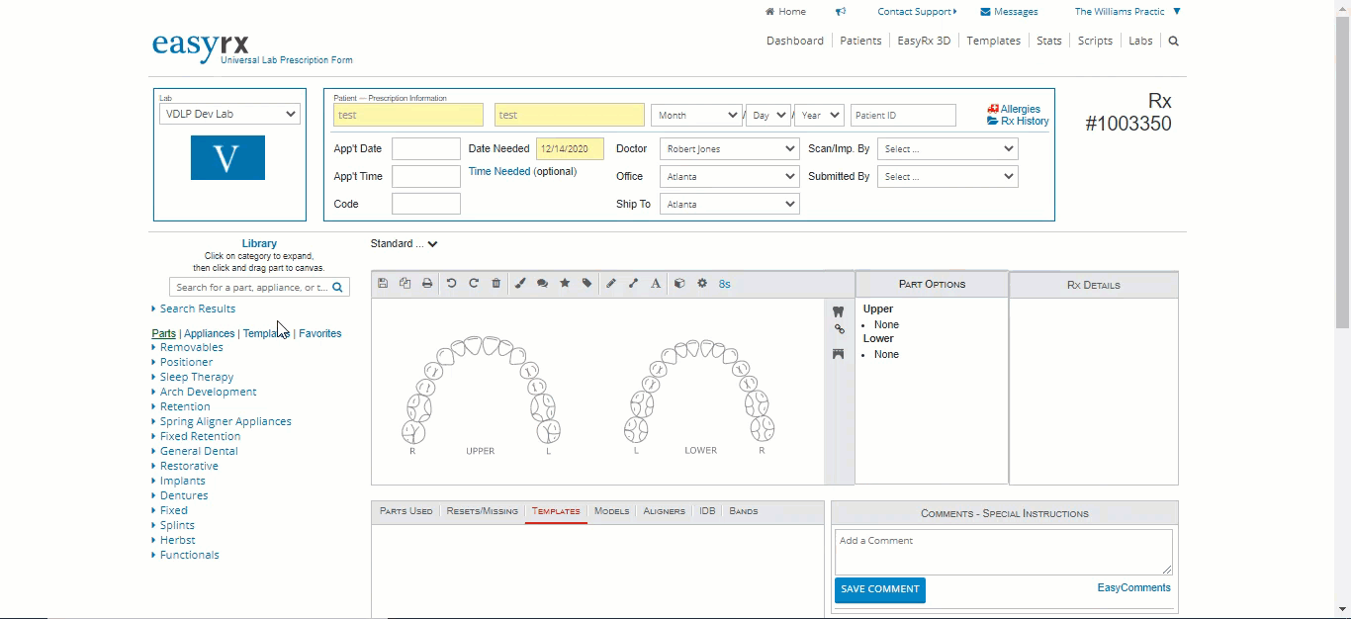This screenshot has width=1351, height=619.
Task: Click the Time Needed link
Action: pyautogui.click(x=499, y=171)
